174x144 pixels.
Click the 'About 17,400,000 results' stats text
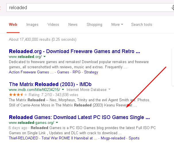[x=42, y=40]
